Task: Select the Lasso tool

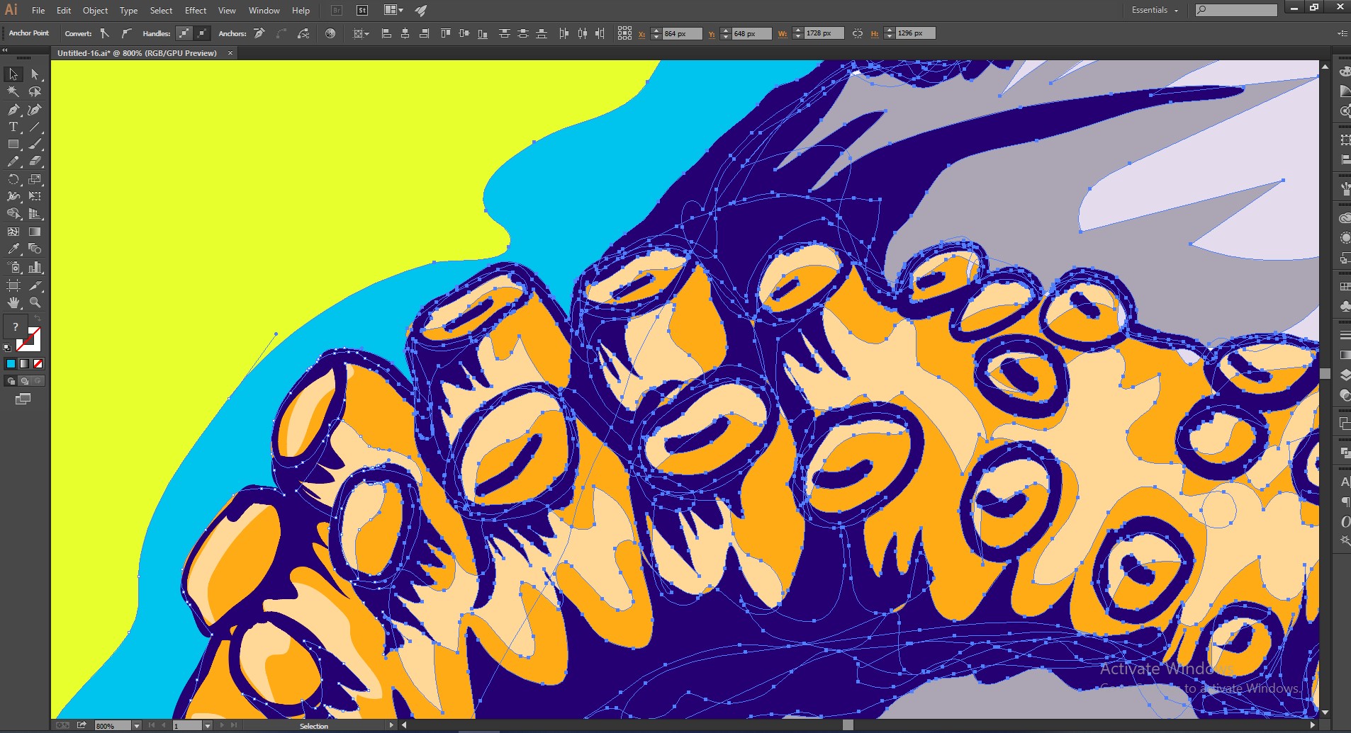Action: pyautogui.click(x=35, y=91)
